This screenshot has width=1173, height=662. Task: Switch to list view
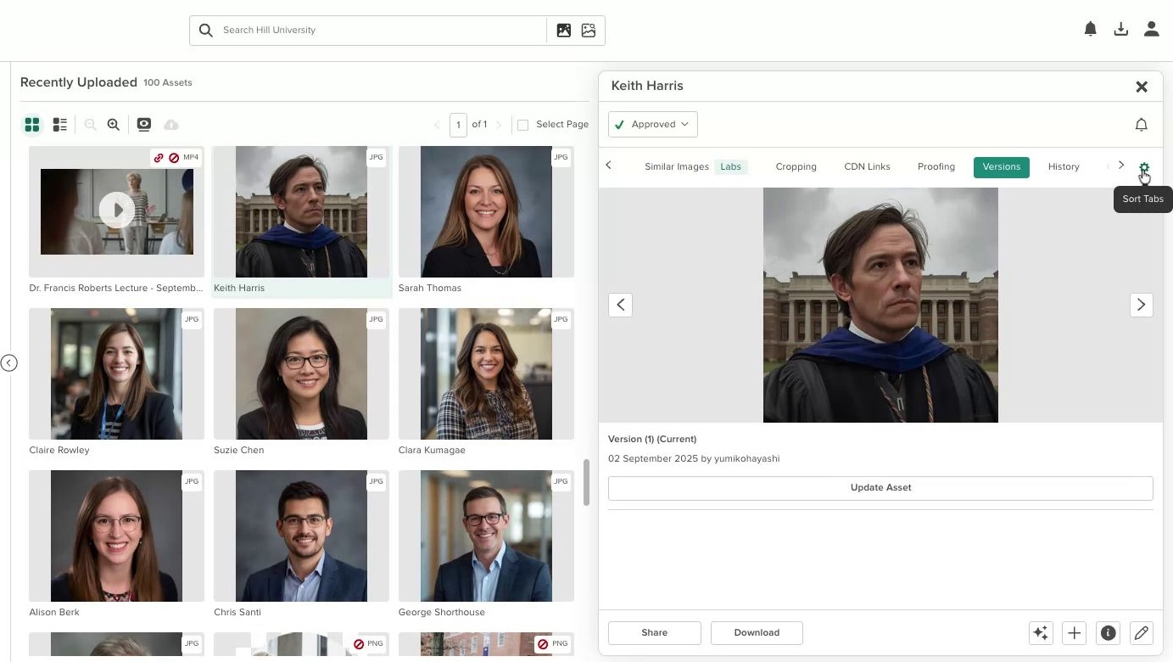[x=60, y=125]
